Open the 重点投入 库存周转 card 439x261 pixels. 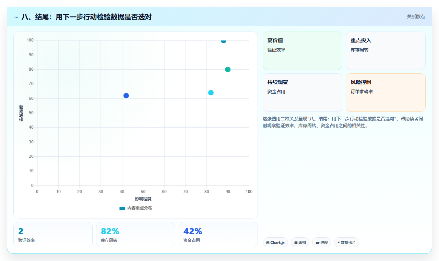(385, 51)
